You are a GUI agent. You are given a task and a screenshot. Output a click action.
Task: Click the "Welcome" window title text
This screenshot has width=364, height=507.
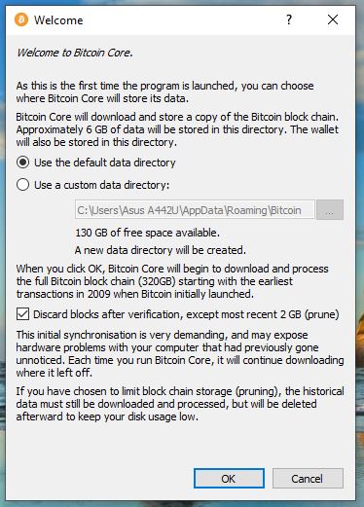[x=58, y=20]
